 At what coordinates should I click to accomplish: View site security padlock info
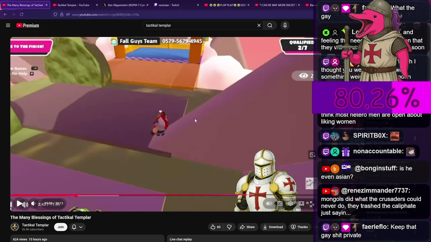[x=62, y=14]
